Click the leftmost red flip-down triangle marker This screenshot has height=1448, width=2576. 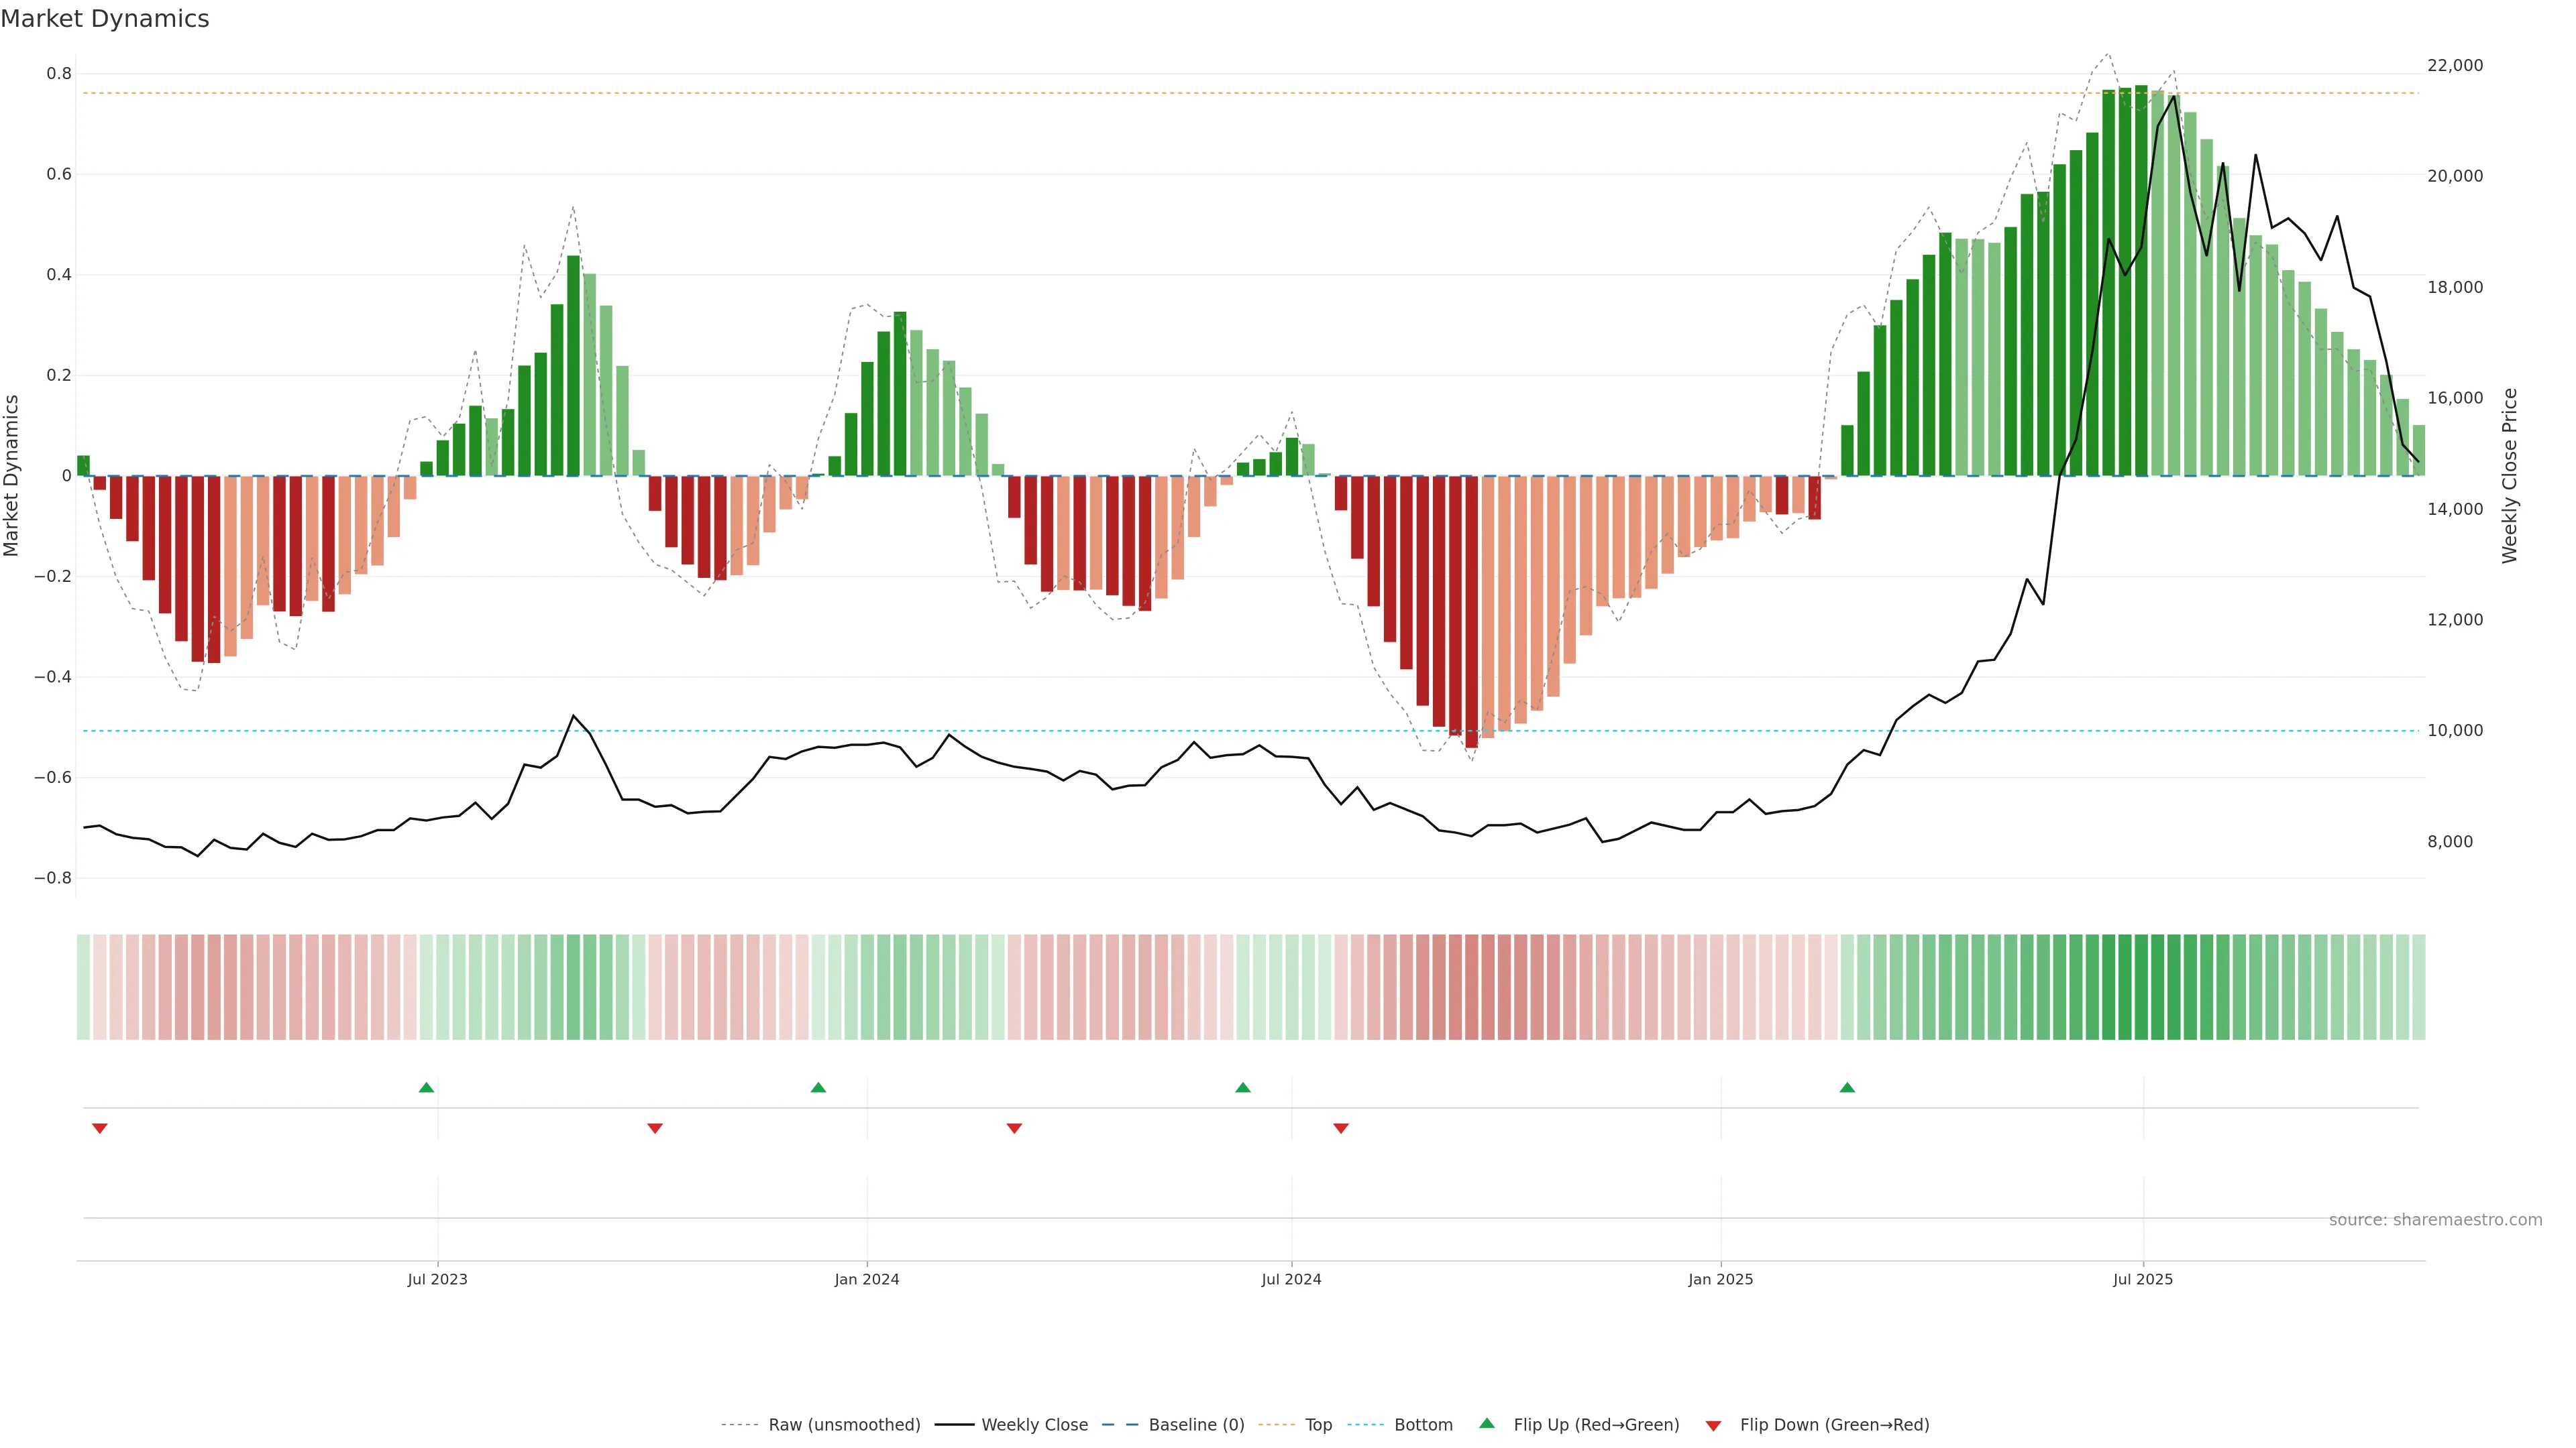pos(99,1128)
